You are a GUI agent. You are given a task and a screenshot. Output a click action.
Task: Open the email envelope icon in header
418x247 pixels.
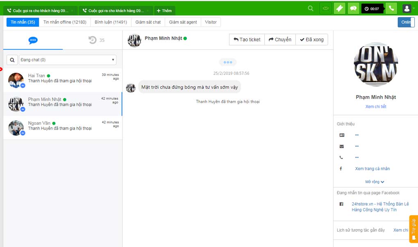tap(325, 9)
